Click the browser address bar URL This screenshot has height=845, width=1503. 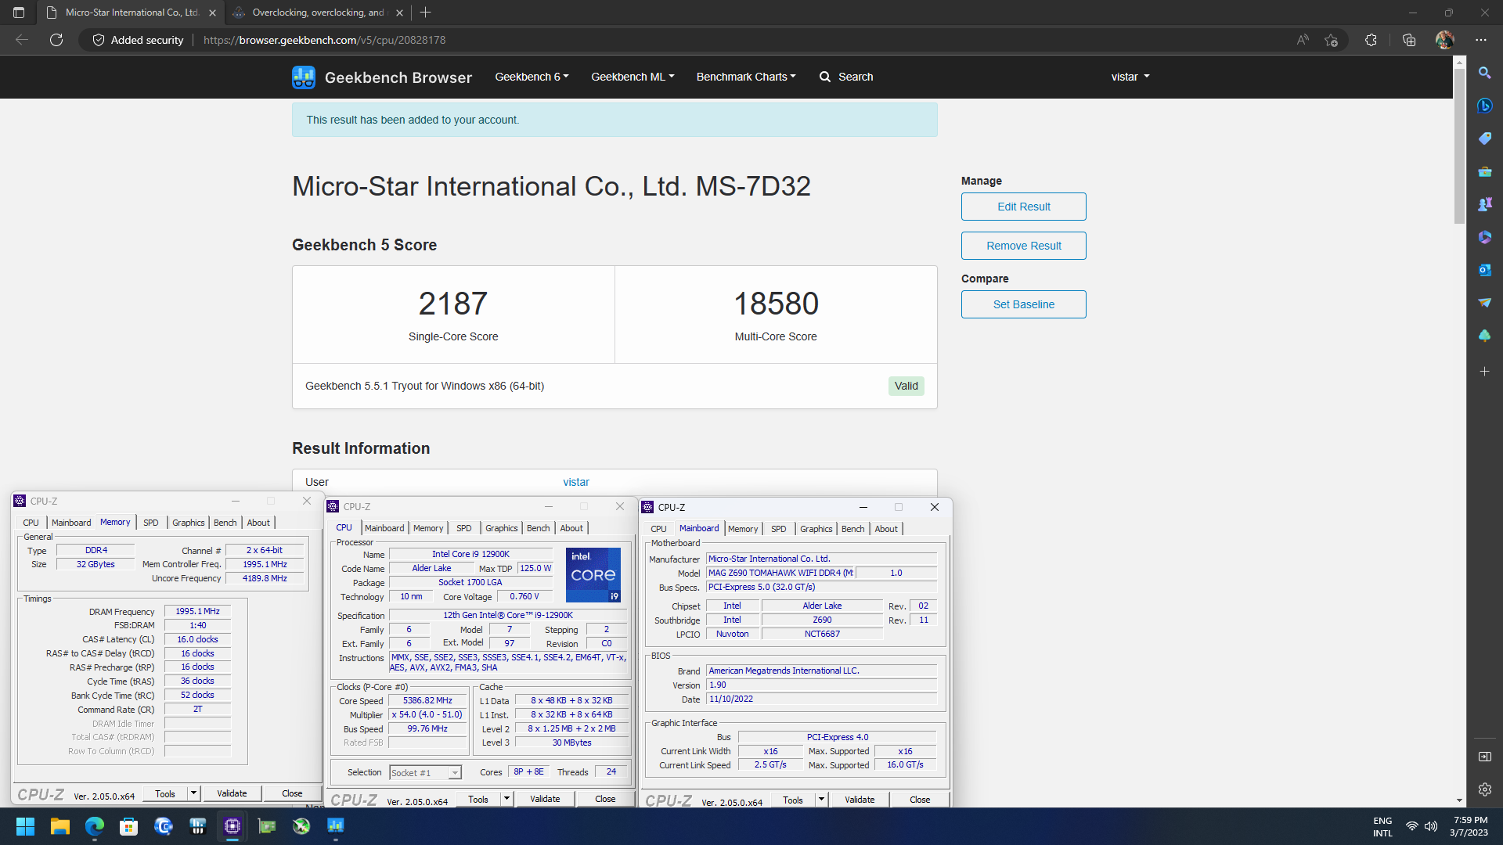[324, 40]
